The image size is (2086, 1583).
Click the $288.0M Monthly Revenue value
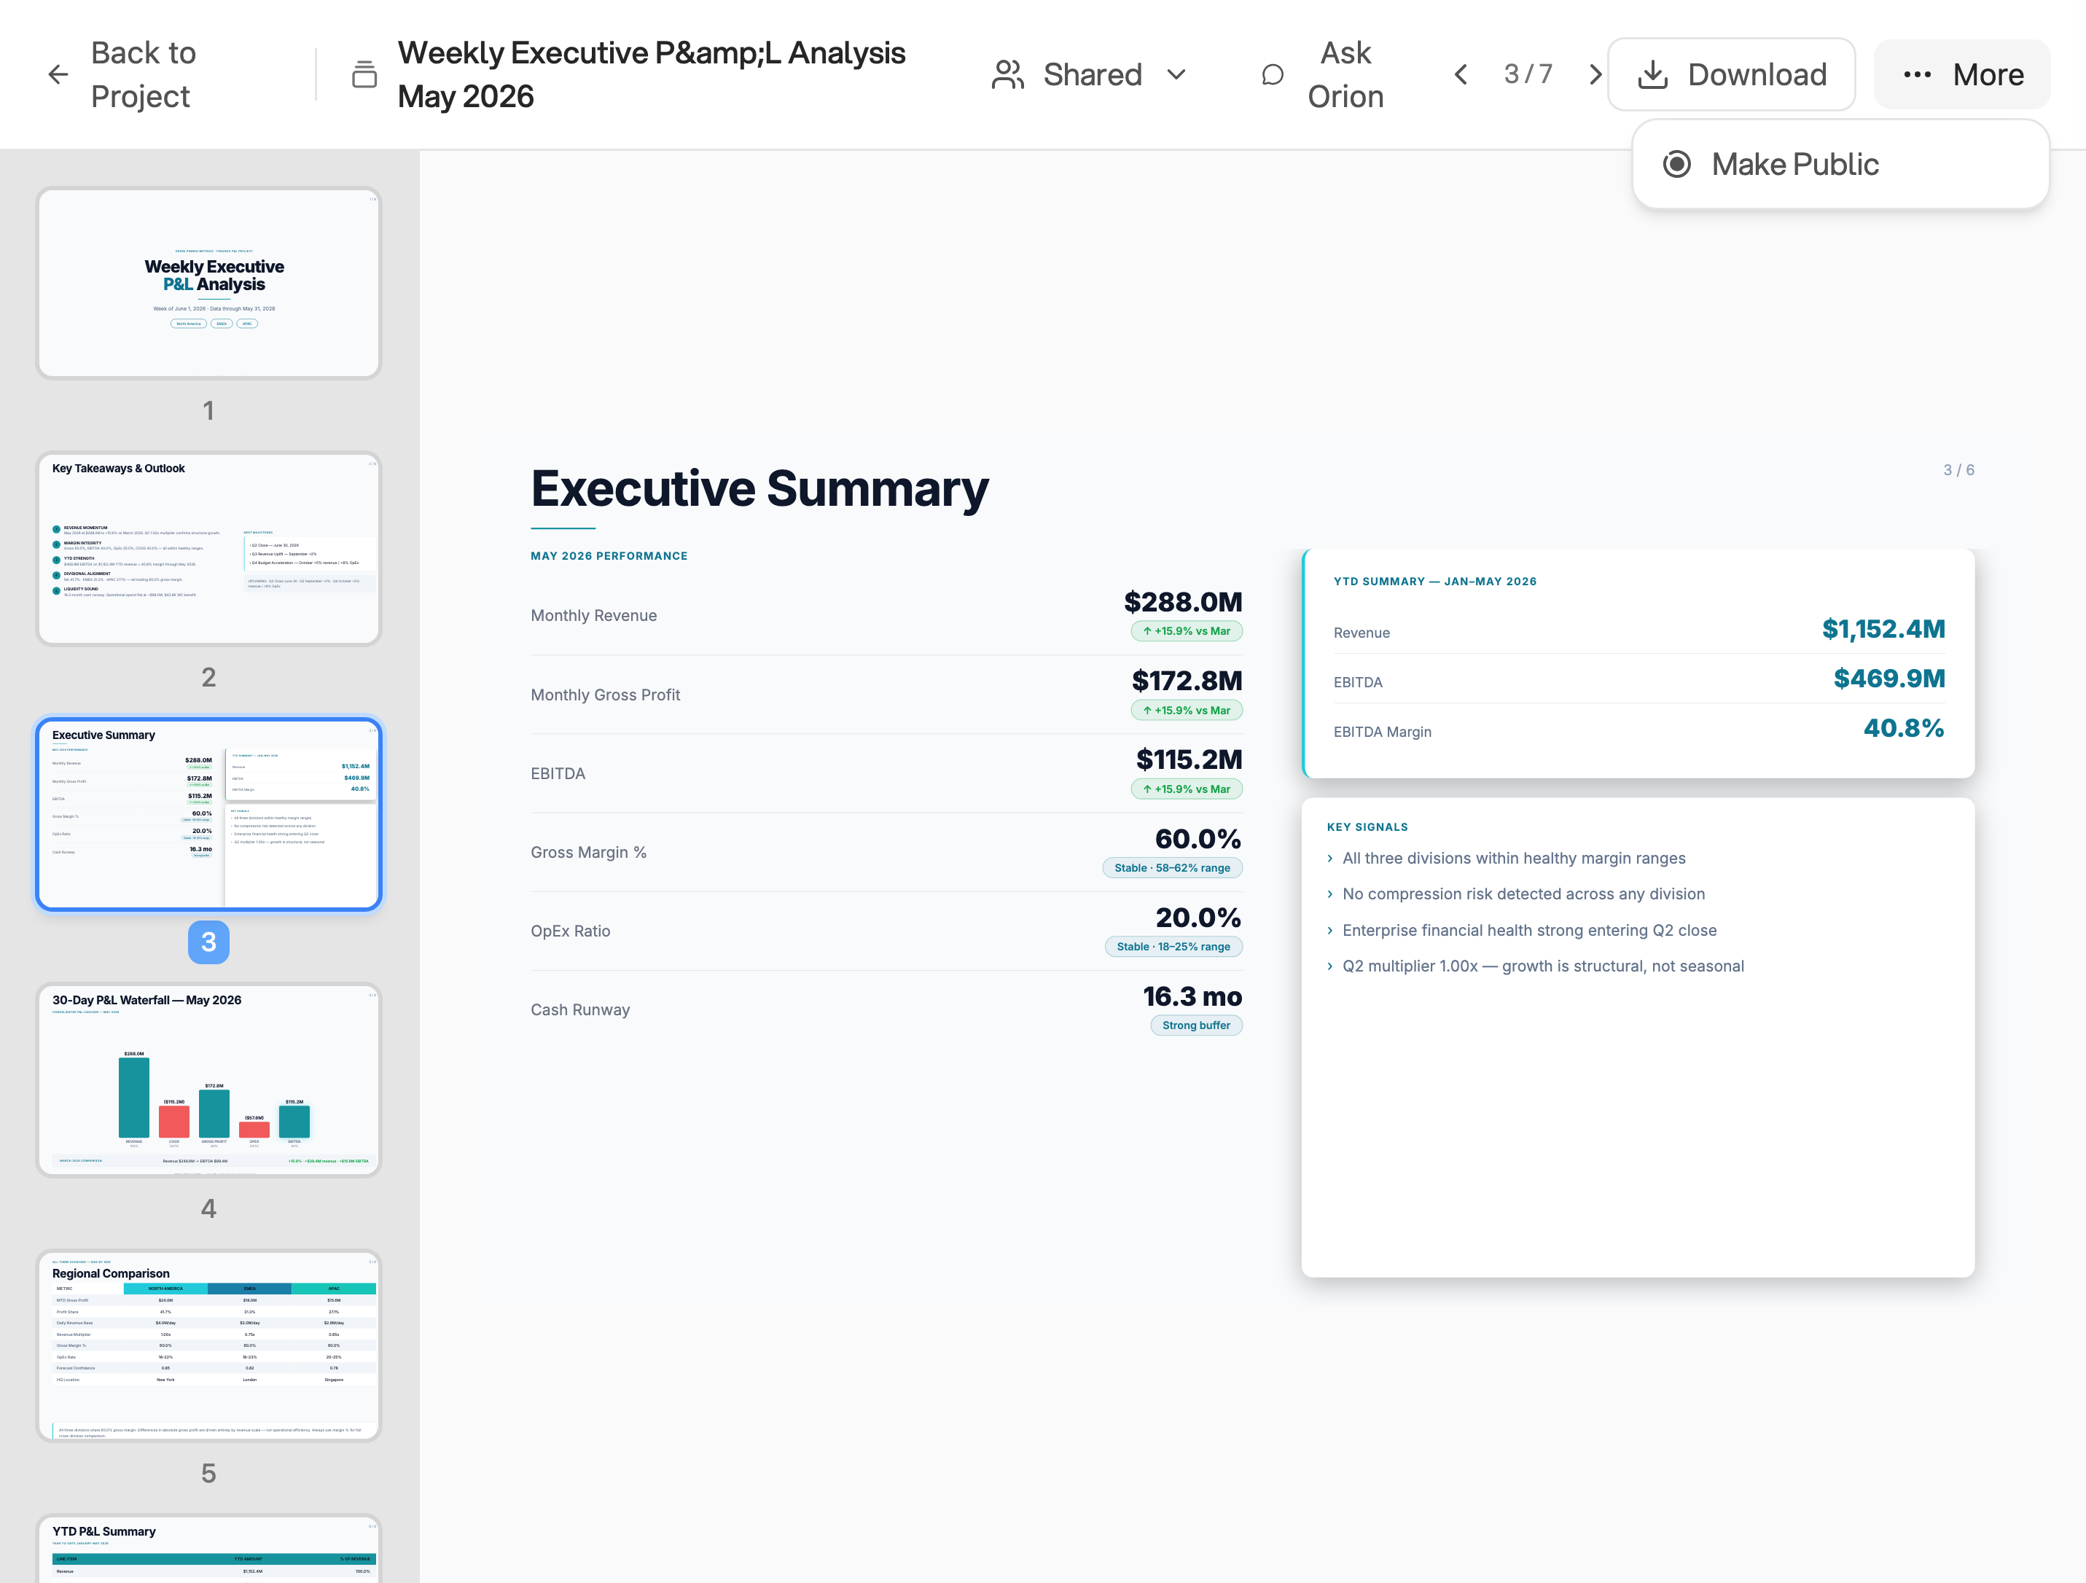[x=1182, y=601]
